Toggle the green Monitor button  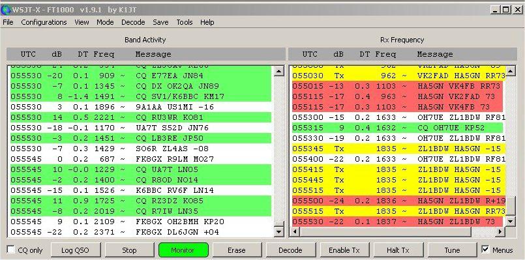(183, 250)
